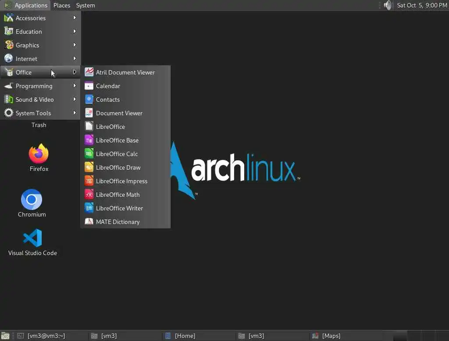Click the Education category icon
The image size is (449, 341).
(9, 31)
